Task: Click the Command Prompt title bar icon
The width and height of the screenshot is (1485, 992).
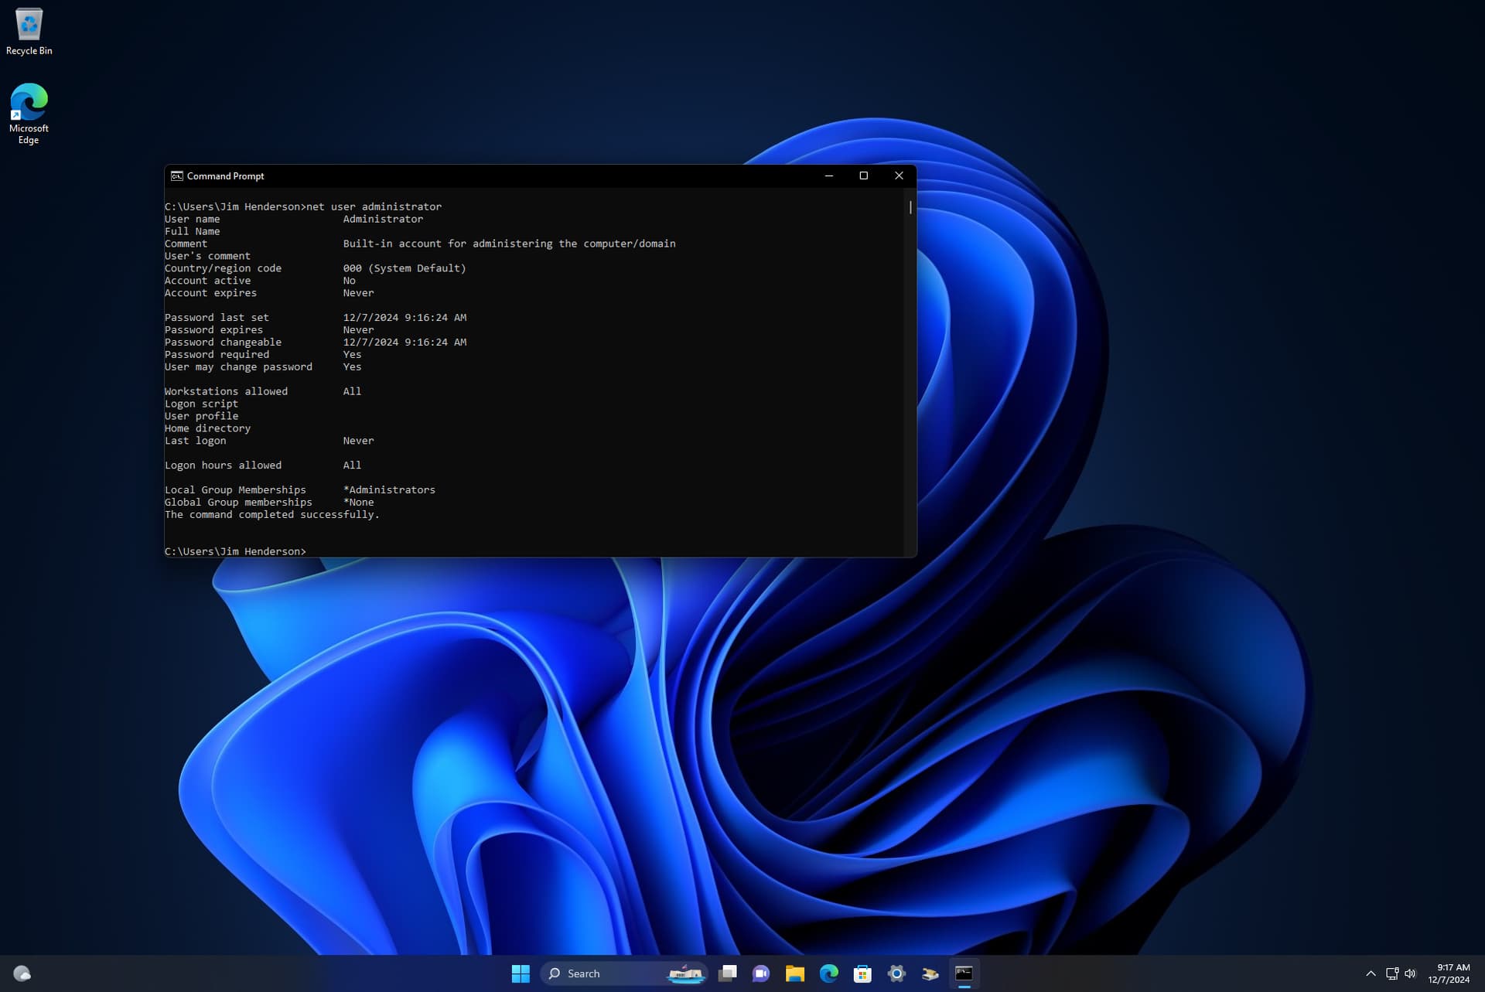Action: tap(176, 176)
